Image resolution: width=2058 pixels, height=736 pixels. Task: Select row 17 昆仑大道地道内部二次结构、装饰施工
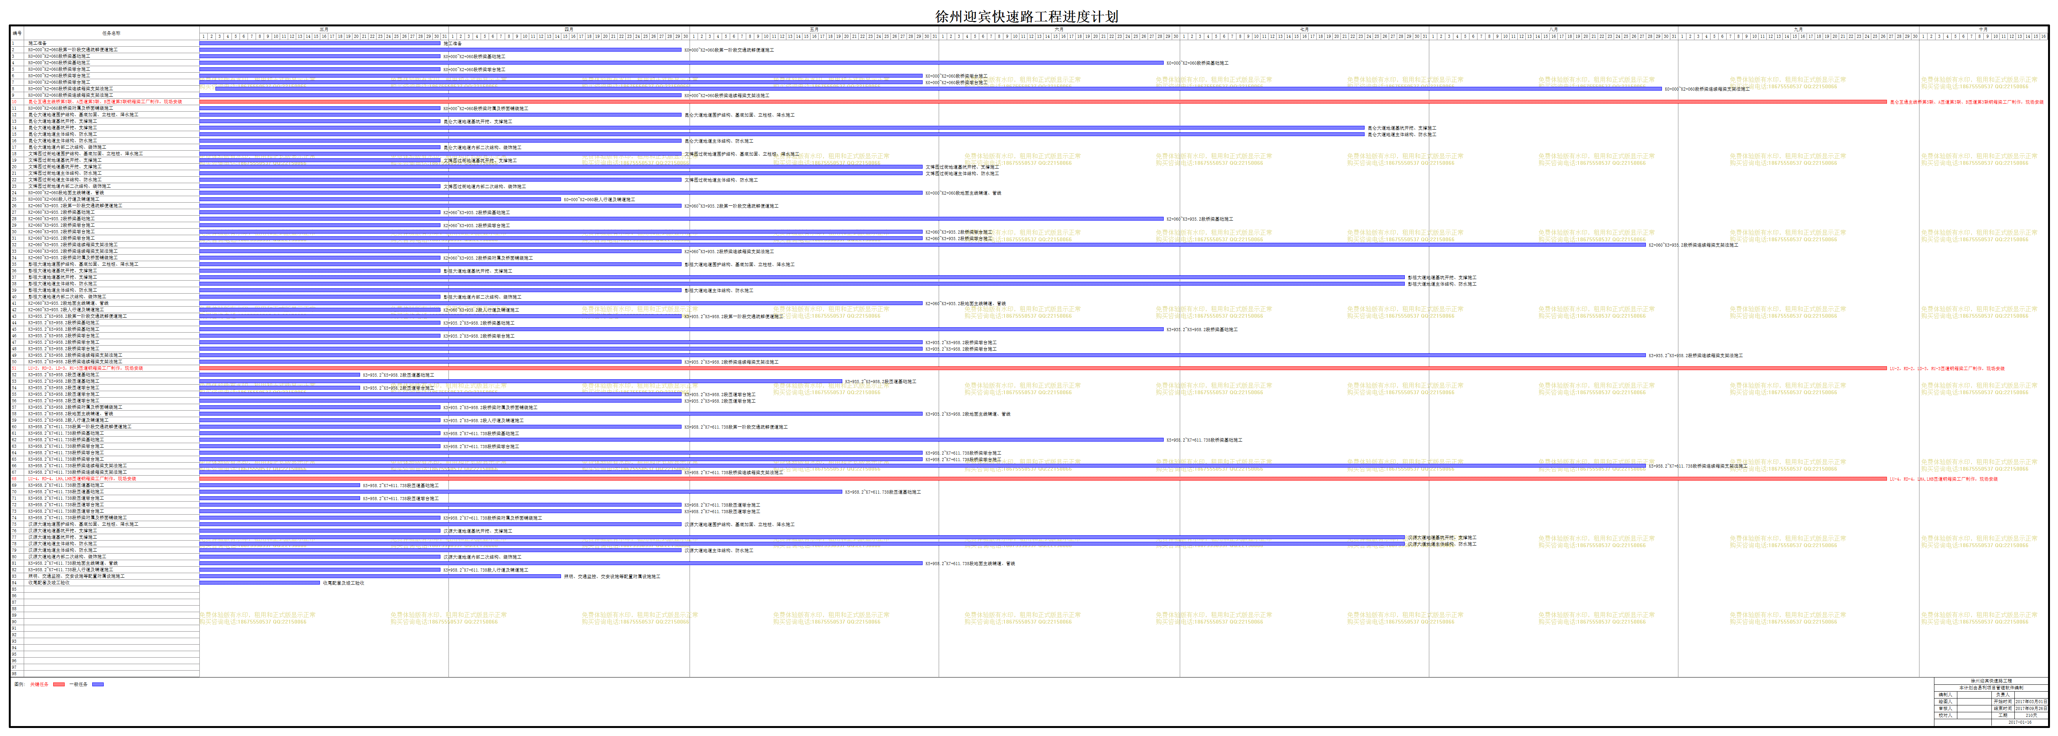click(104, 147)
